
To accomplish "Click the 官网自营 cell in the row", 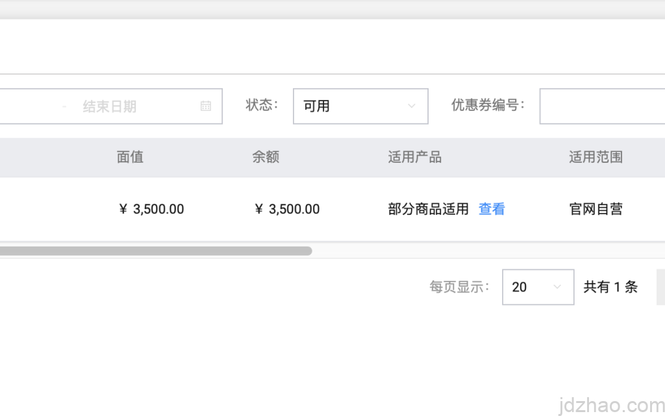I will coord(596,209).
